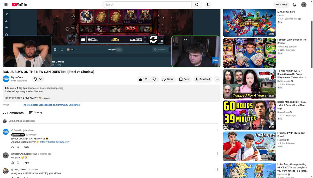Open the account avatar menu

[304, 4]
